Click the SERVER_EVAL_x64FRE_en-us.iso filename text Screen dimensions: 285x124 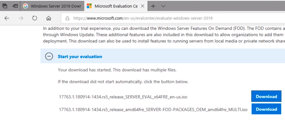click(123, 97)
